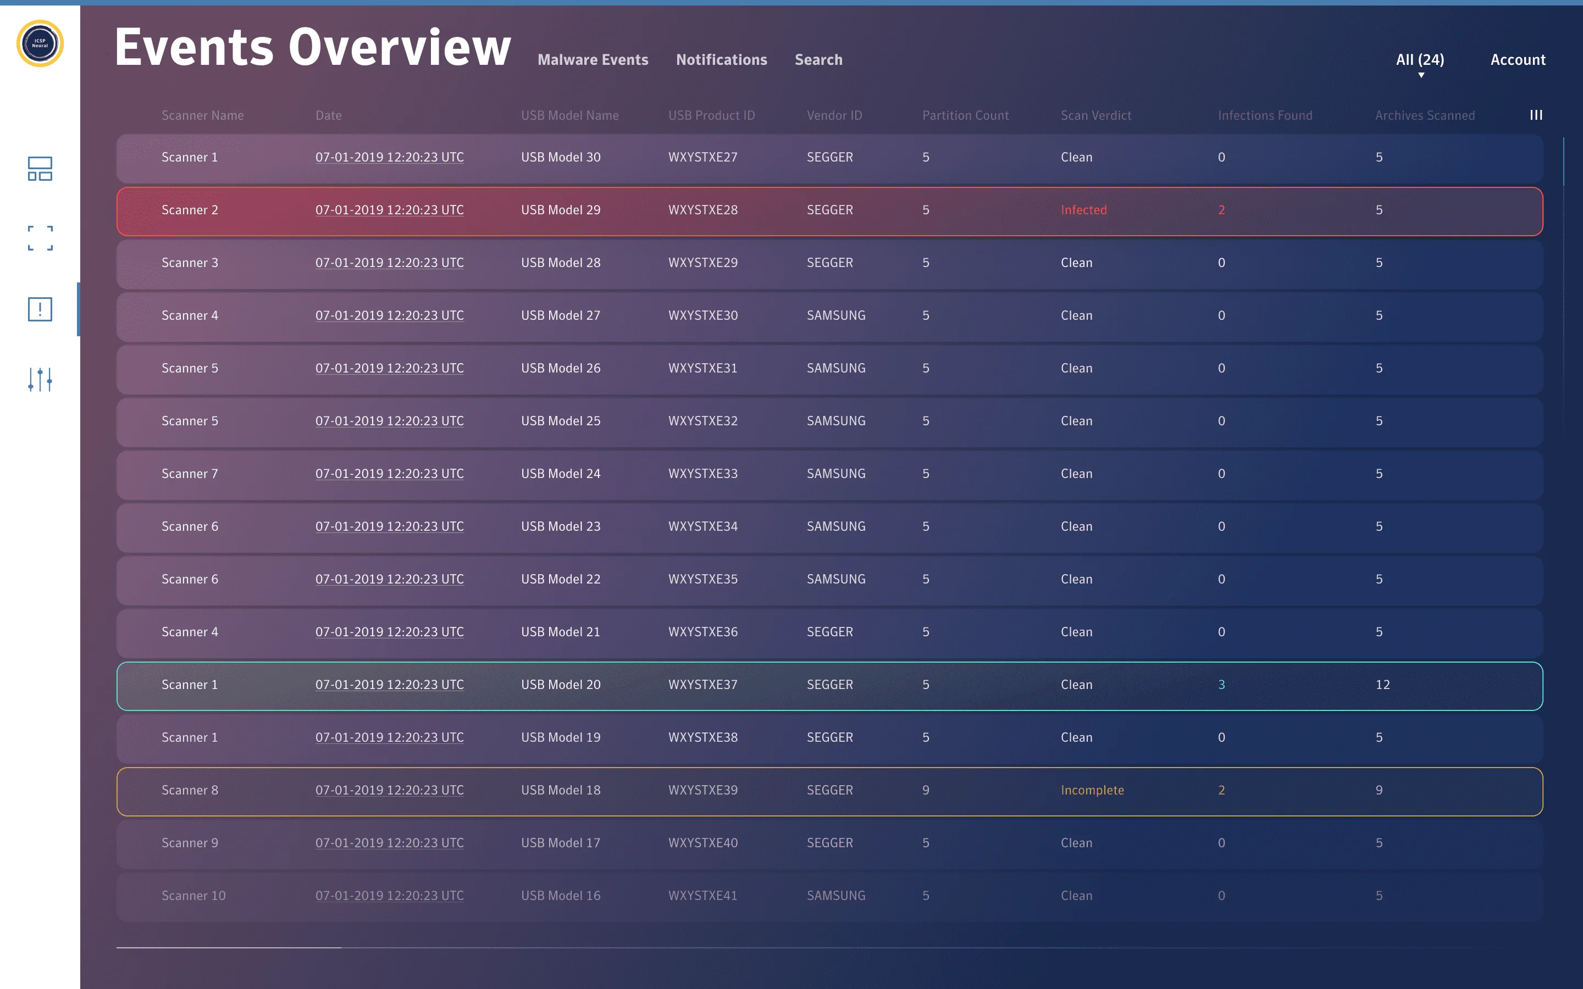The width and height of the screenshot is (1583, 989).
Task: Click product ID WXYSTXE27
Action: click(702, 157)
